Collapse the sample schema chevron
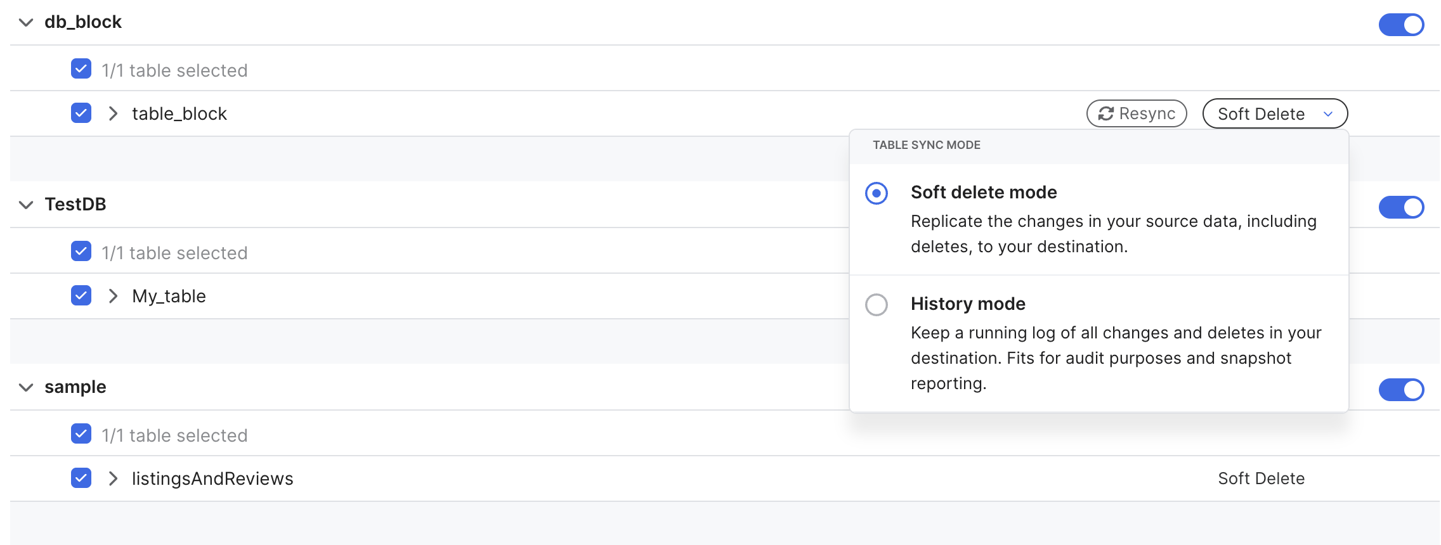 point(26,387)
